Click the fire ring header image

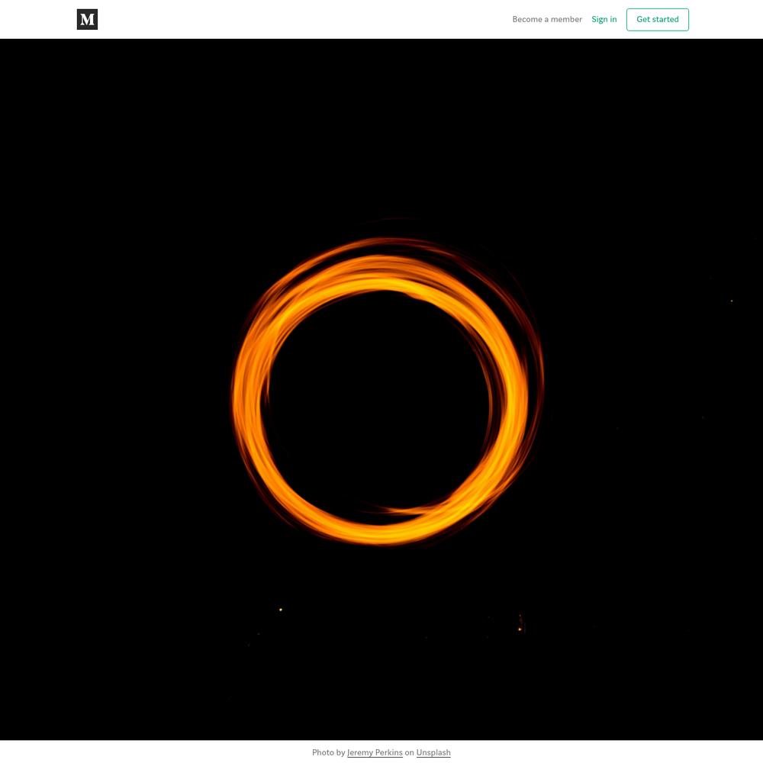tap(381, 389)
